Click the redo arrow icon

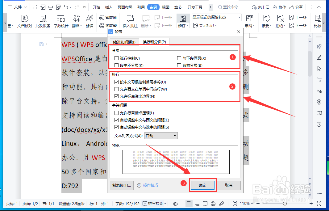pyautogui.click(x=77, y=7)
